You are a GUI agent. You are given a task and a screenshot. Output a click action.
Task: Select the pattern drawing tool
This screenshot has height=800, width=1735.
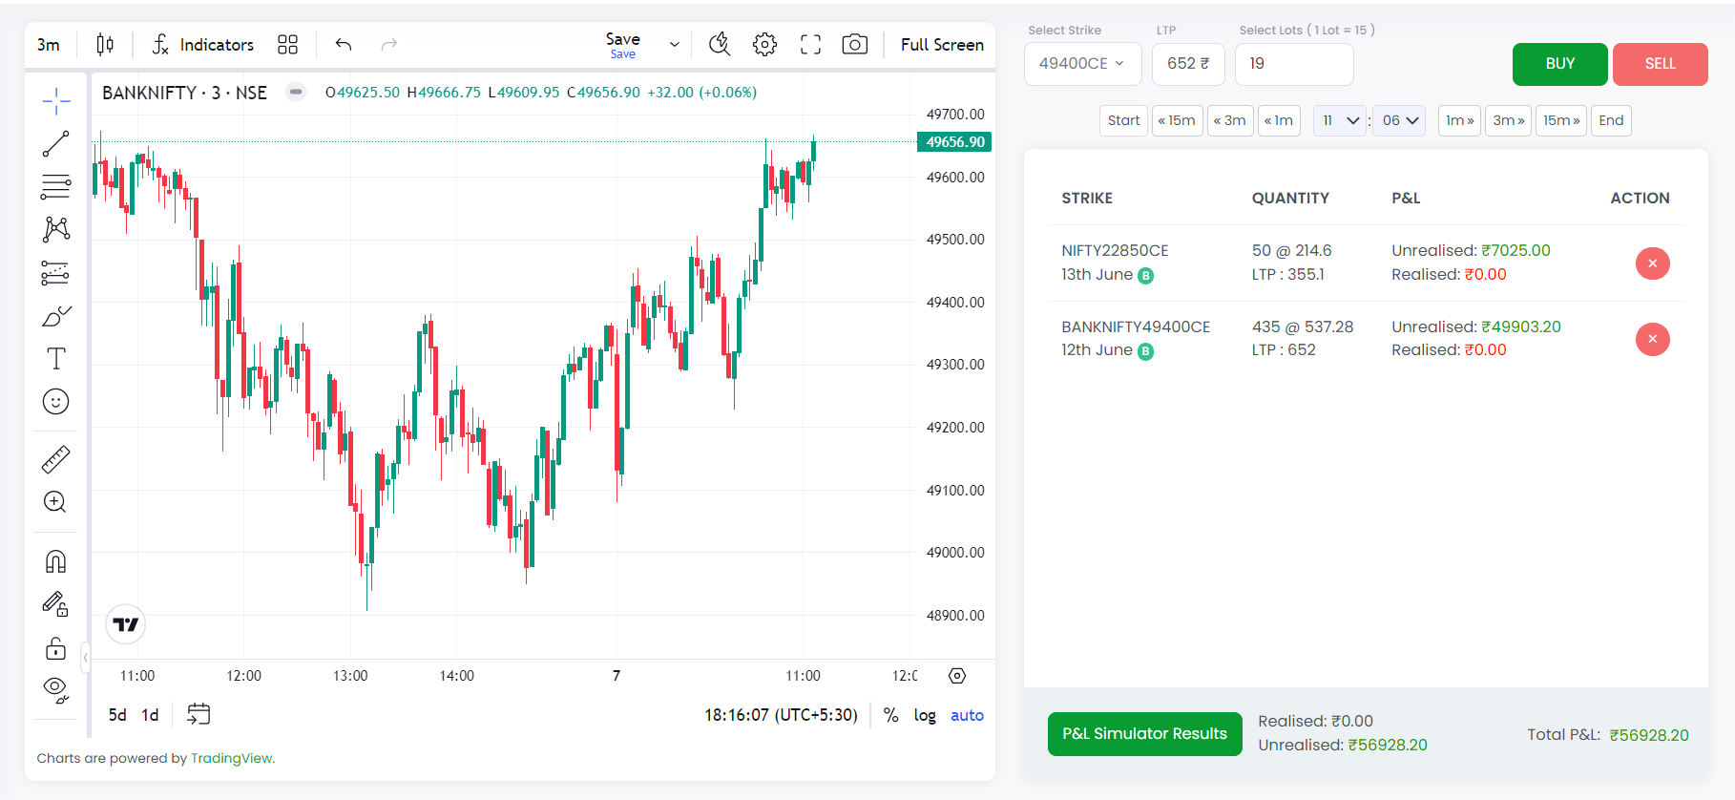[x=56, y=229]
